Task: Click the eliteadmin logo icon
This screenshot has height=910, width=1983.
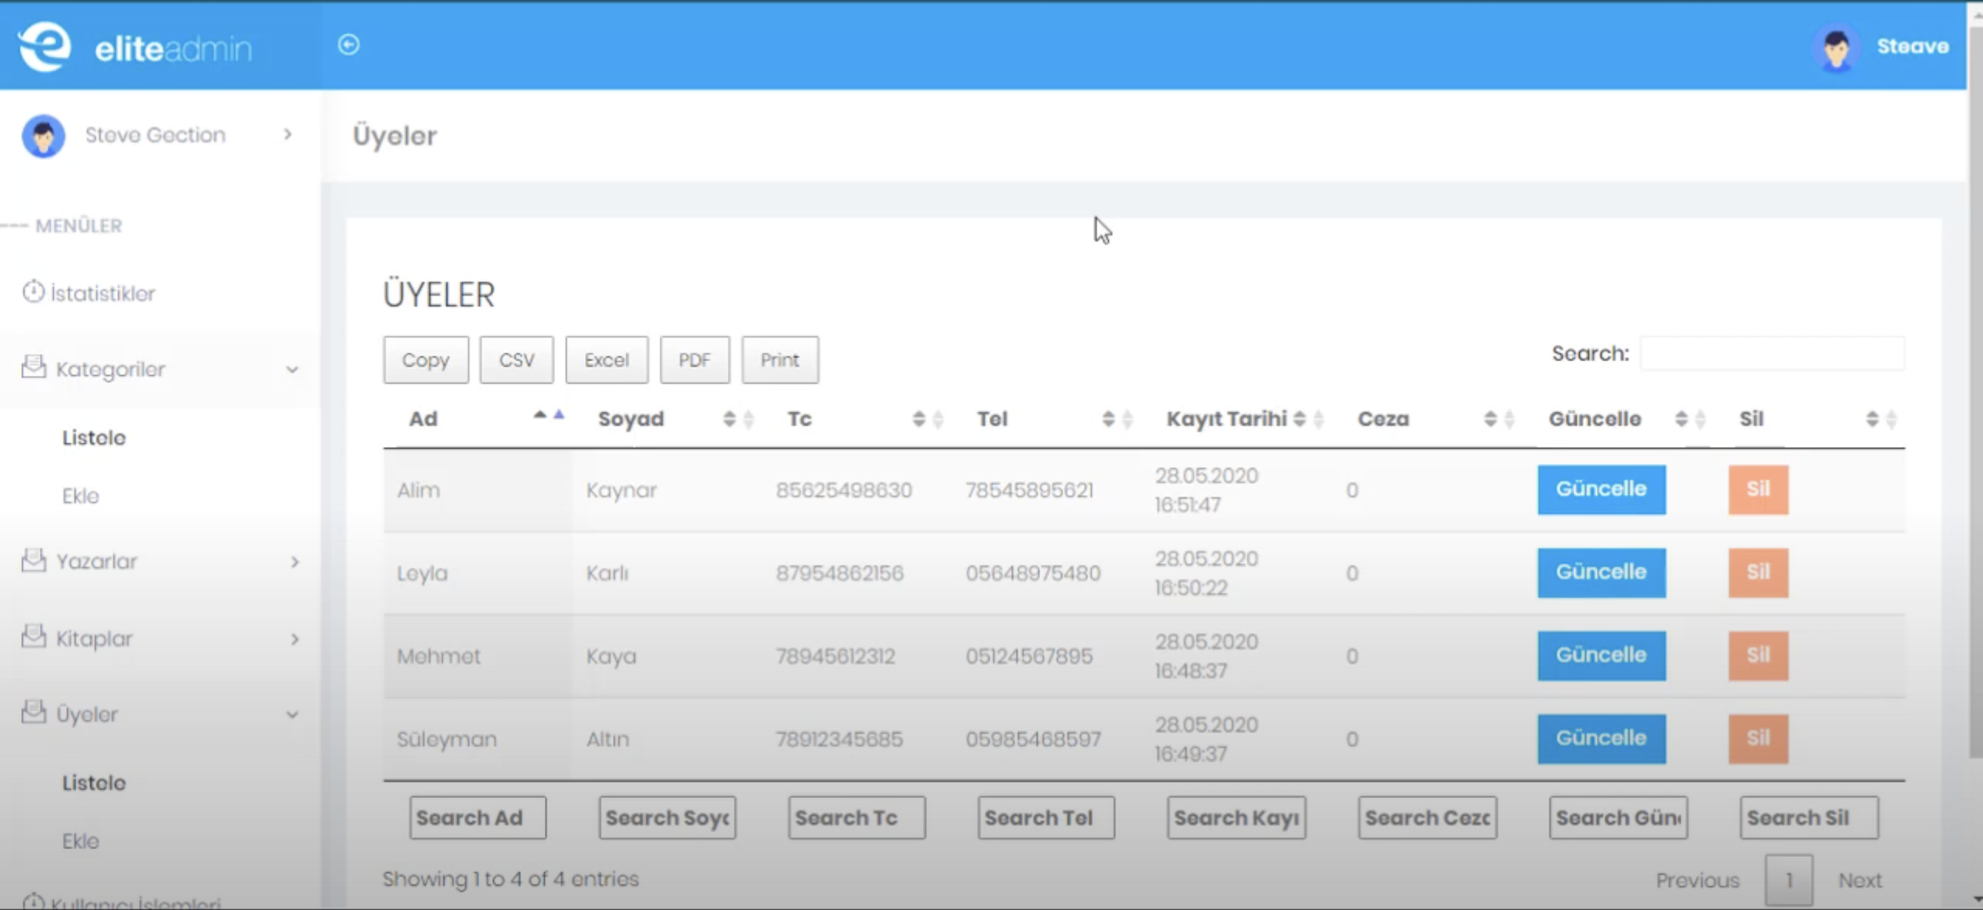Action: click(x=45, y=46)
